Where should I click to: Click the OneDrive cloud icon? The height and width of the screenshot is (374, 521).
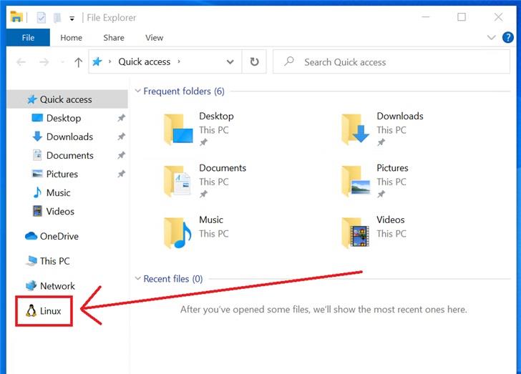click(x=31, y=236)
